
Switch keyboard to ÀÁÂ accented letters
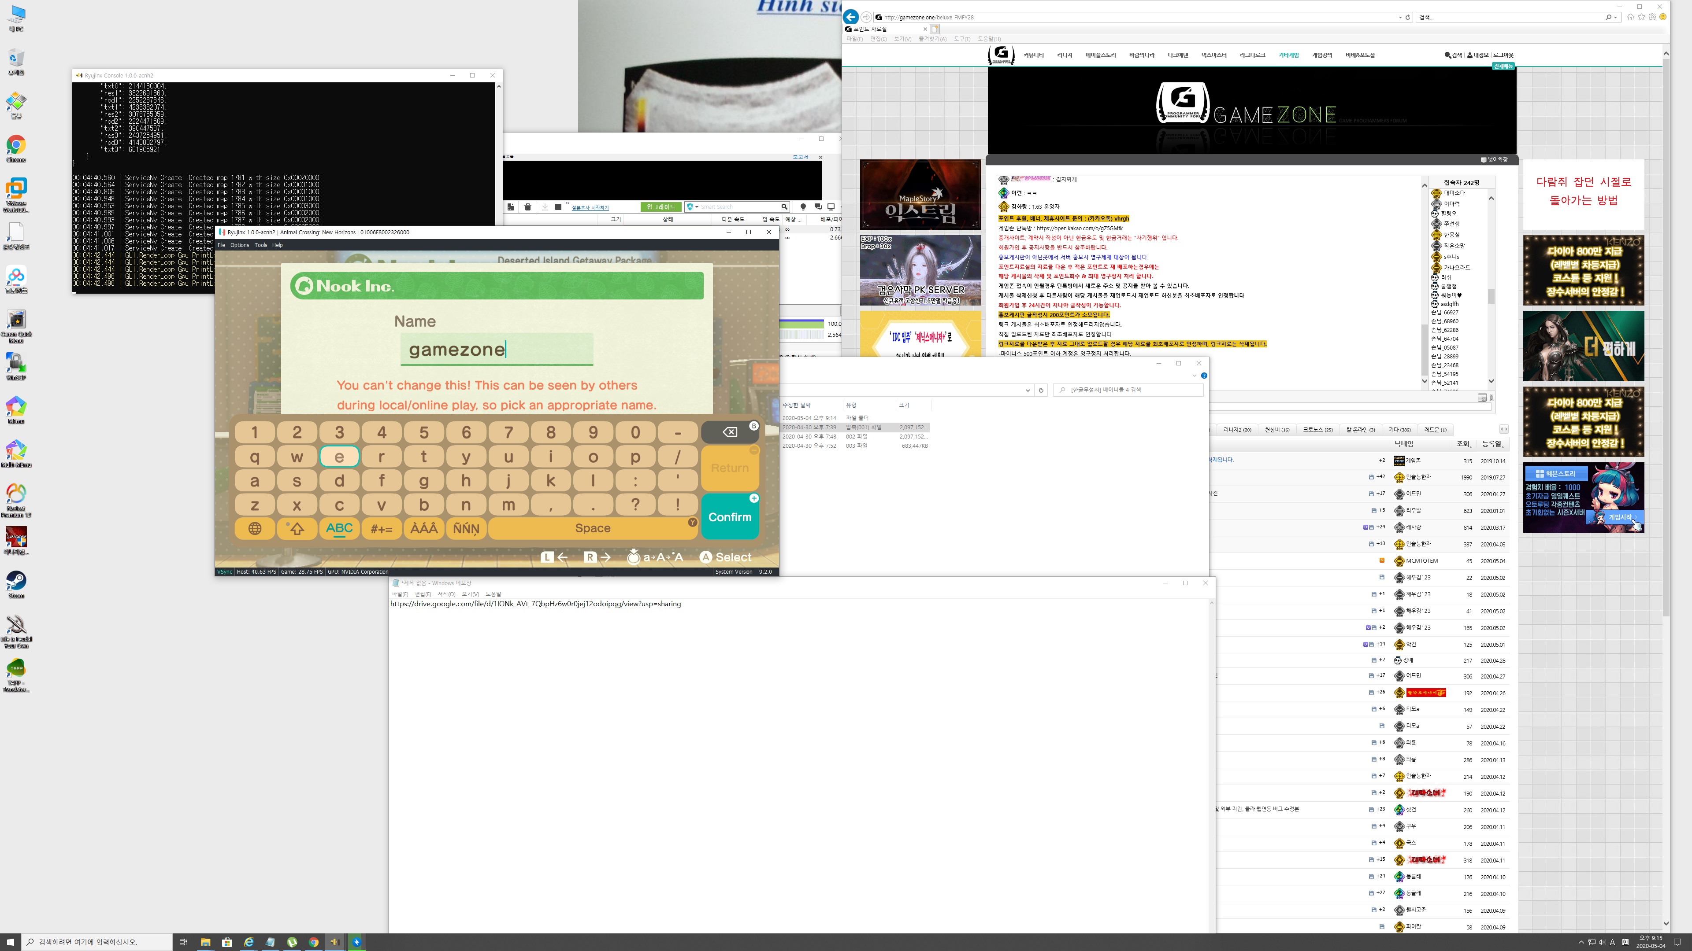(x=423, y=528)
